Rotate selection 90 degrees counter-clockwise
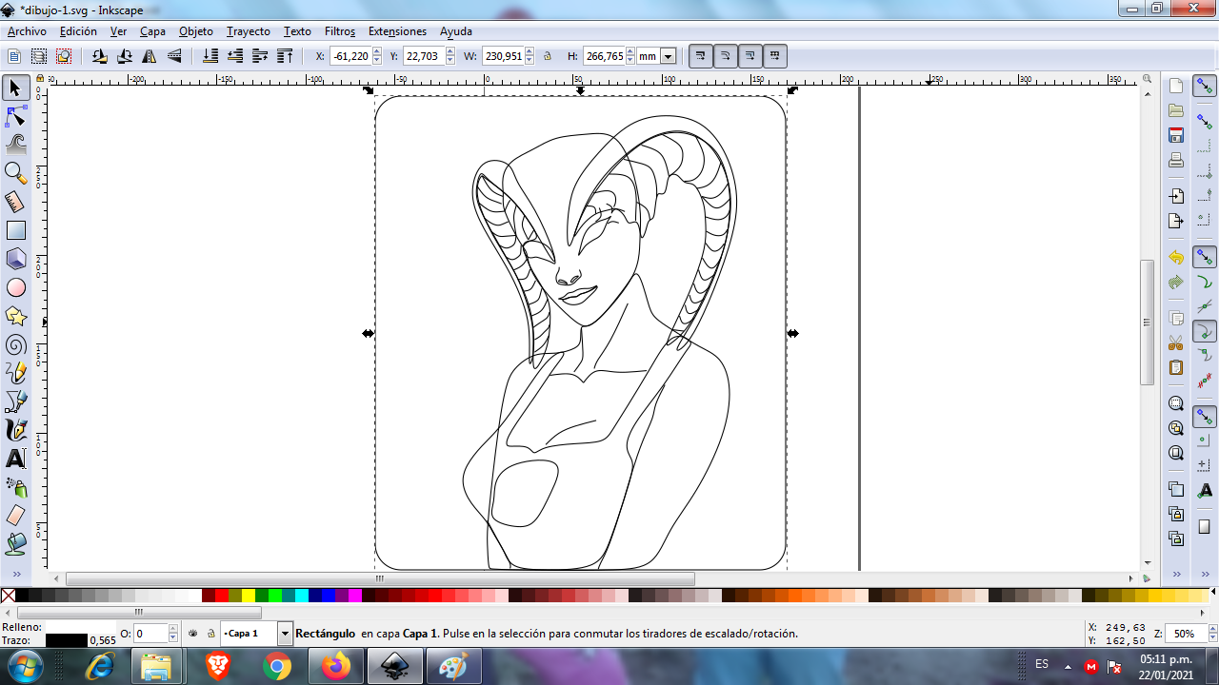Viewport: 1219px width, 685px height. tap(100, 56)
